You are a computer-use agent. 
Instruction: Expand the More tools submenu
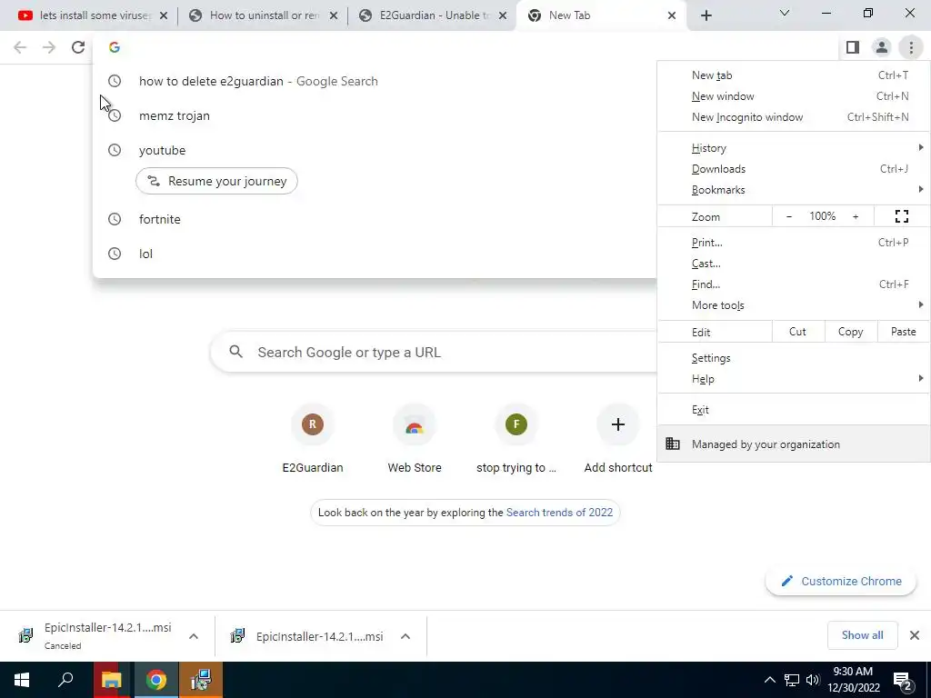click(x=793, y=305)
